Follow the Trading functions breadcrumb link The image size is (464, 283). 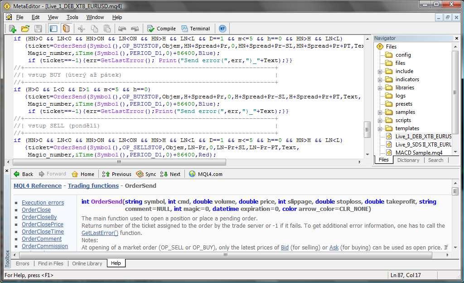tap(93, 186)
